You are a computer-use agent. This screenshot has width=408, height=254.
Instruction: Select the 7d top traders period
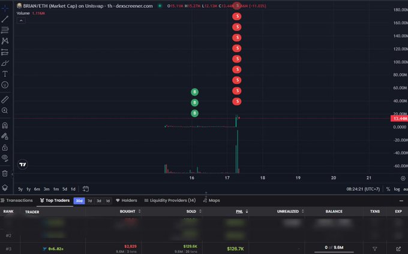[89, 201]
